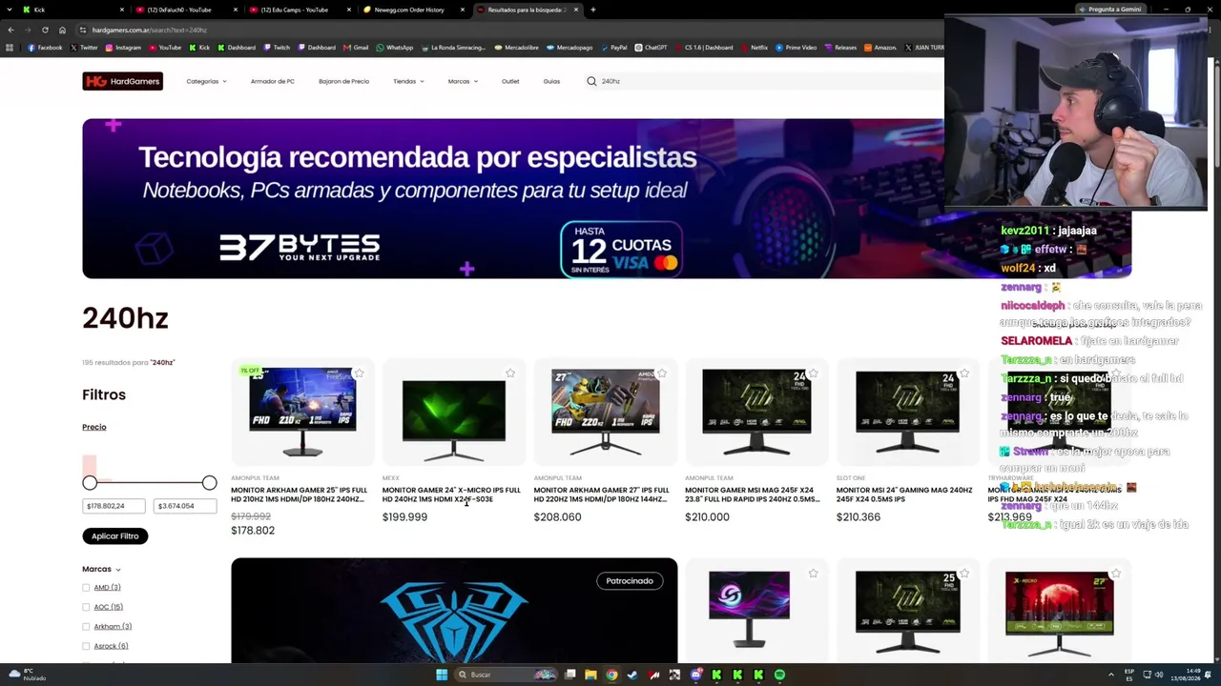Check the Asrock (6) brand filter
Viewport: 1221px width, 686px height.
pos(86,646)
